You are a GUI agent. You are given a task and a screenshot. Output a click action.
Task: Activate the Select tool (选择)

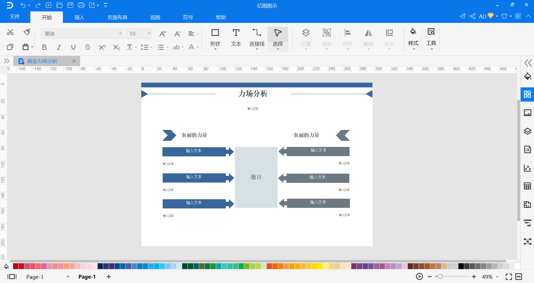click(278, 39)
